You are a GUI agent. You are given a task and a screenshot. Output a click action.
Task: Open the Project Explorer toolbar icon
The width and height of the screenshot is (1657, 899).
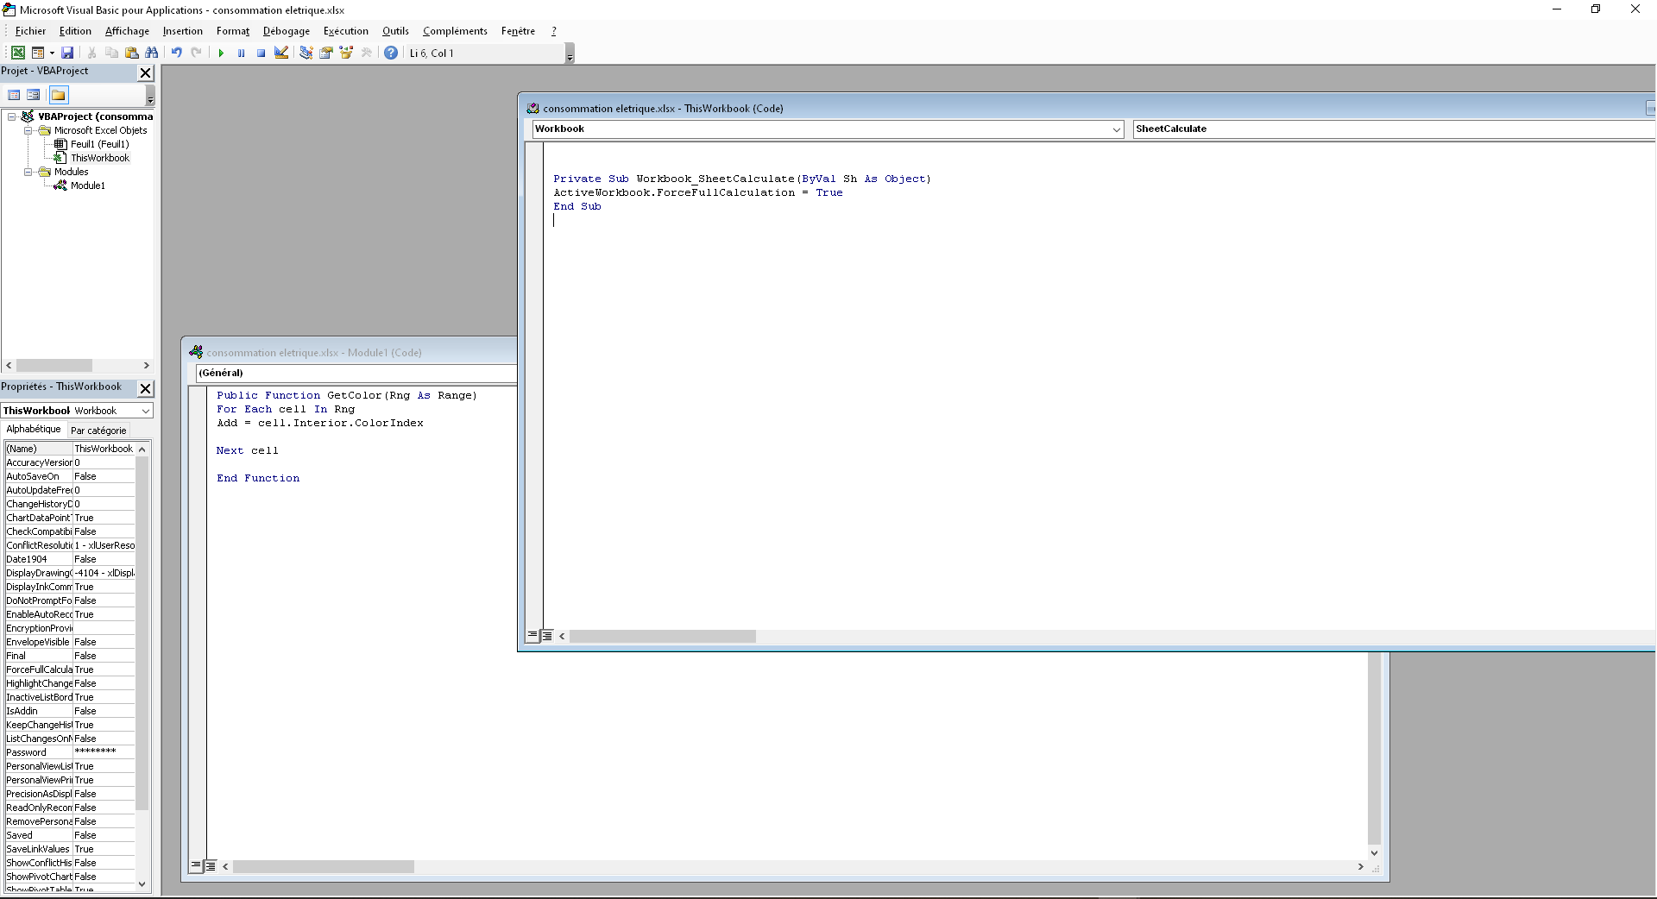coord(306,53)
